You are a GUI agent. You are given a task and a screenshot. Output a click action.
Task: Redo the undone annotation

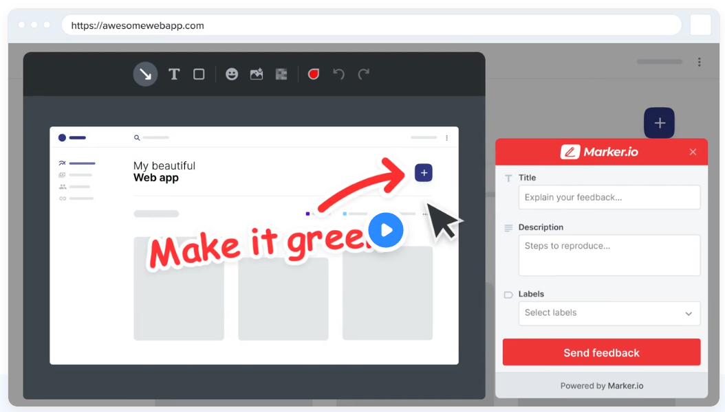point(365,74)
